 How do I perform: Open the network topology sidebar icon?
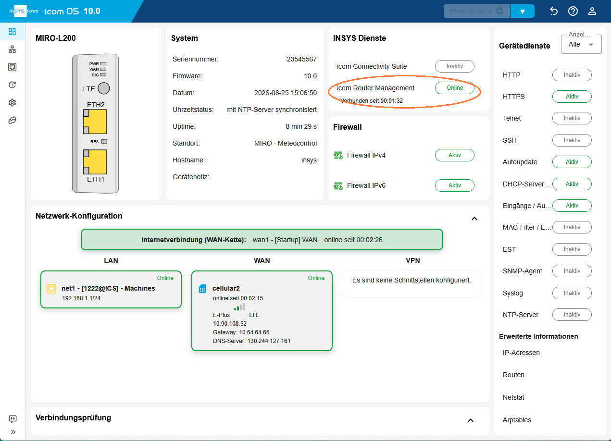(12, 49)
